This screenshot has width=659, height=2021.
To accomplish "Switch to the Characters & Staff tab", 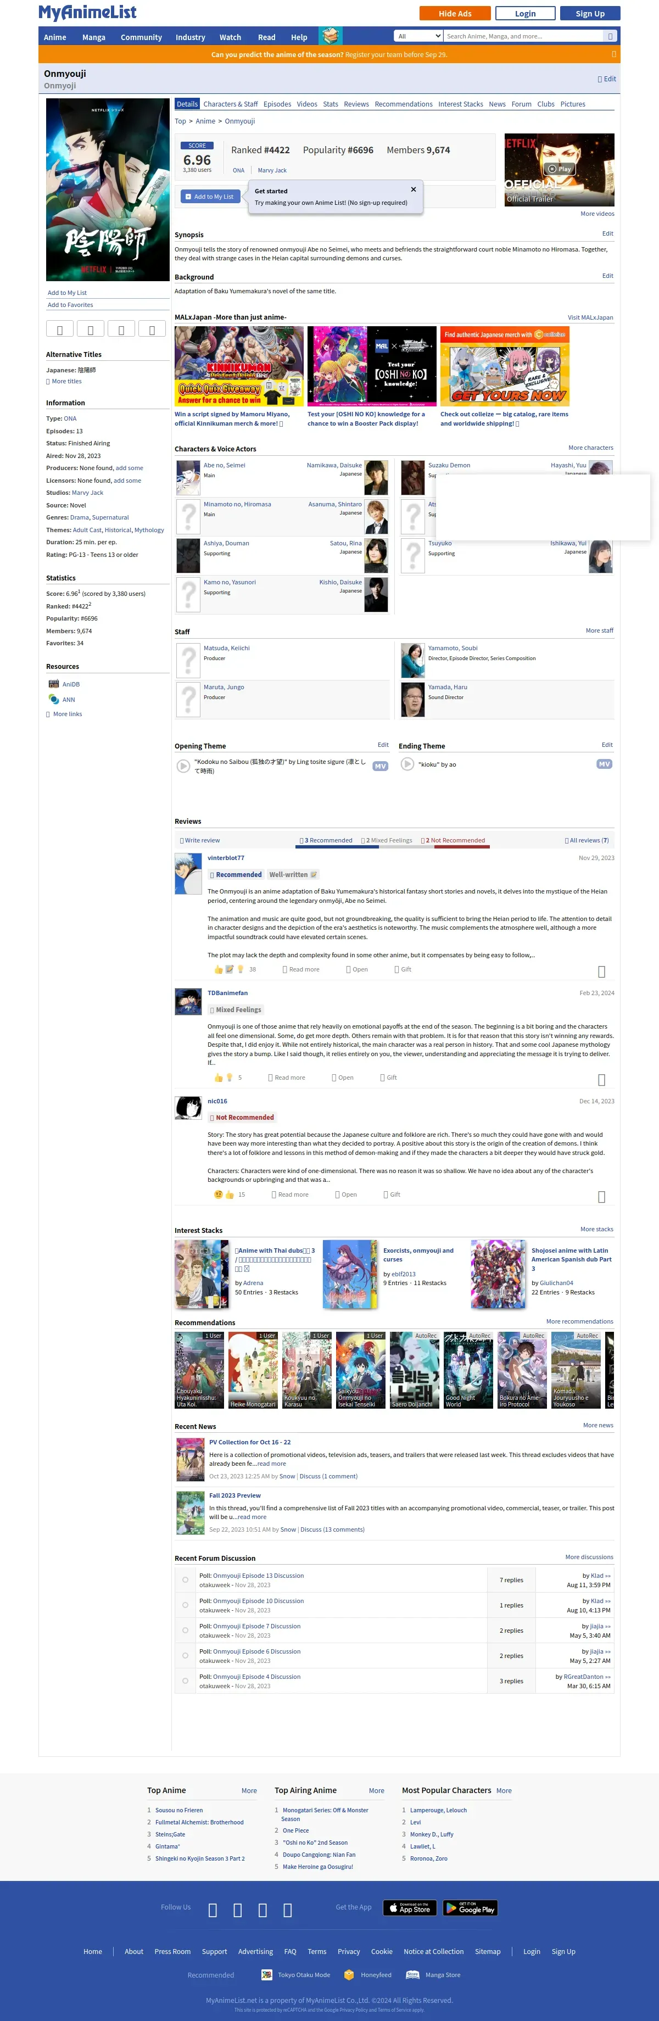I will (x=231, y=104).
